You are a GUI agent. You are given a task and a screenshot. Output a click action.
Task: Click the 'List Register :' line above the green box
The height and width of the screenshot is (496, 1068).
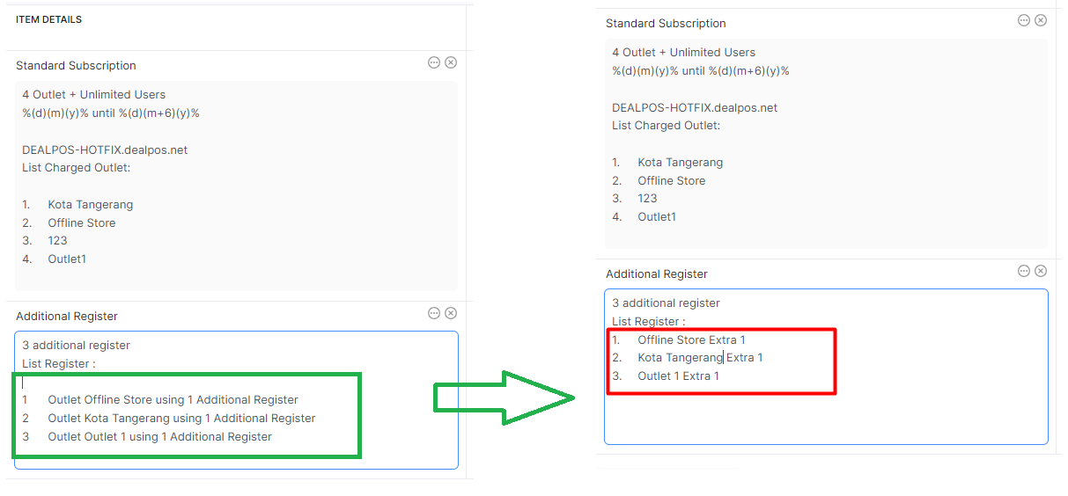pyautogui.click(x=59, y=364)
